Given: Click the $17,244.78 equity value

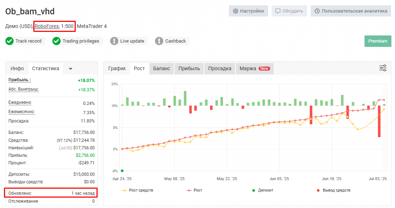Looking at the screenshot, I should tap(84, 140).
